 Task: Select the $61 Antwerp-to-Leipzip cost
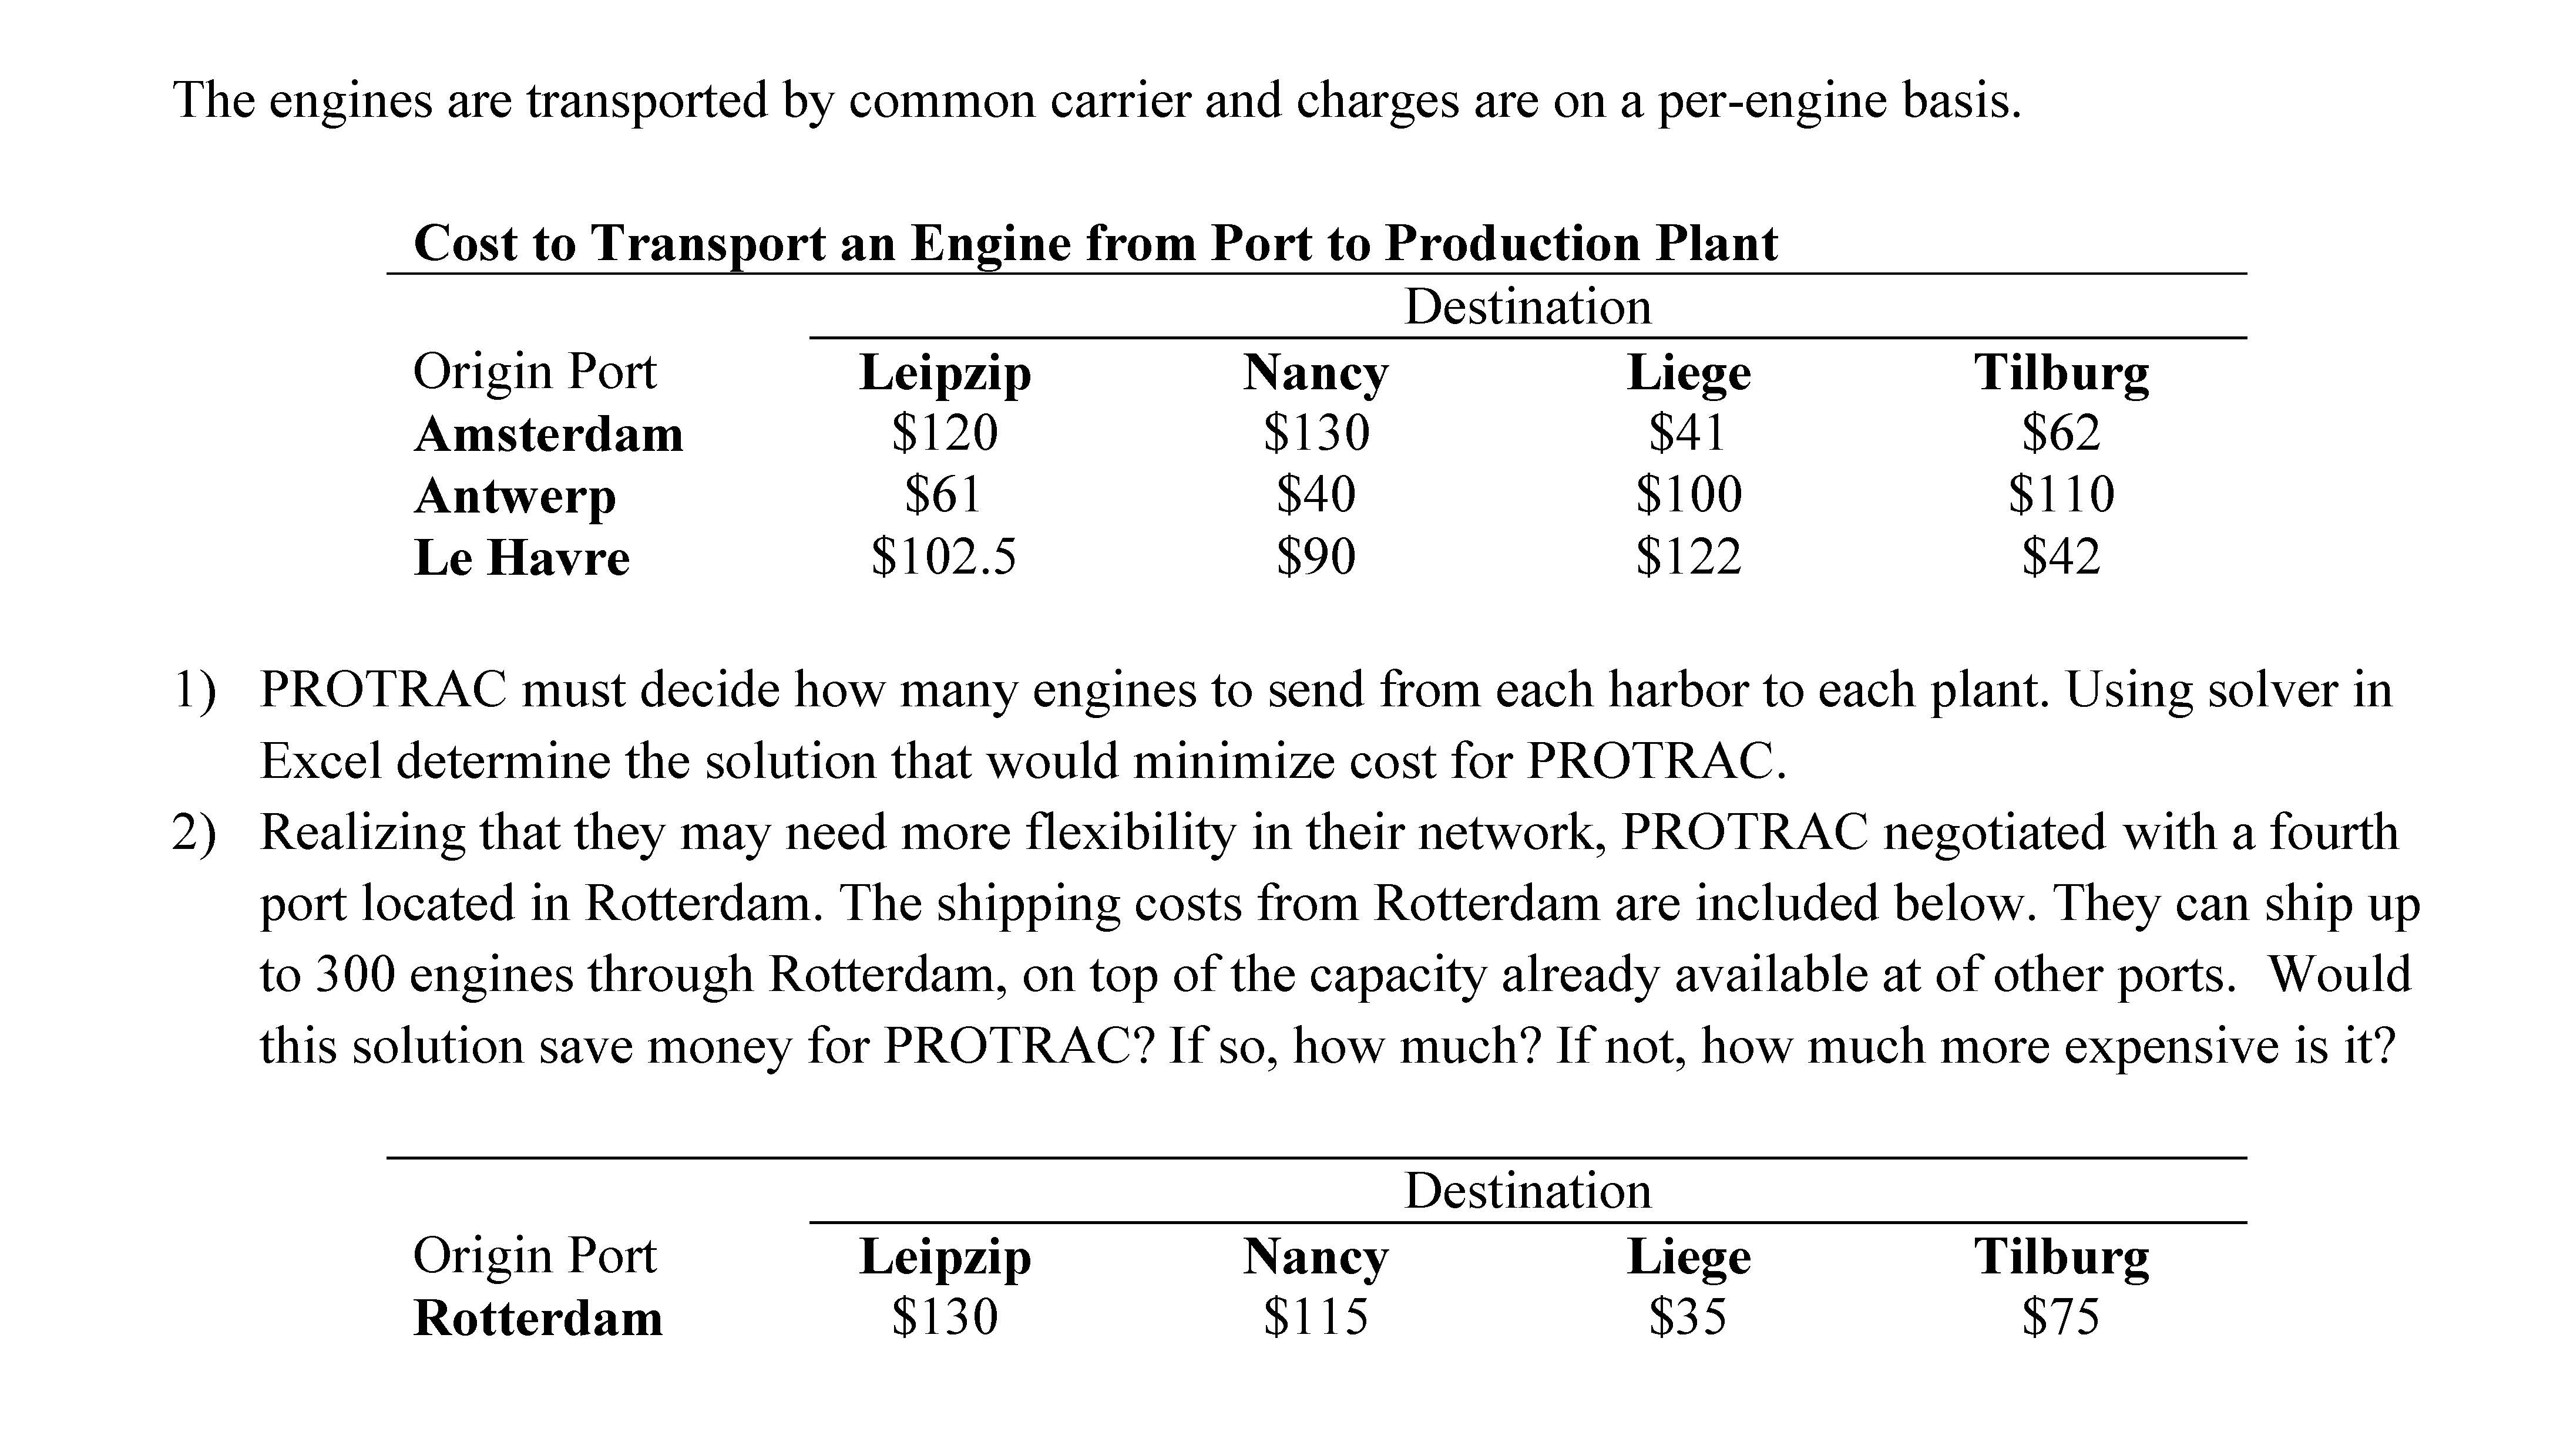coord(943,495)
